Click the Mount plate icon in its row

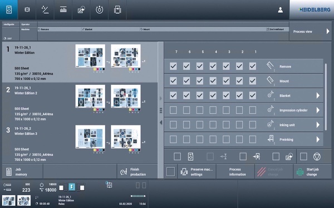pos(271,80)
